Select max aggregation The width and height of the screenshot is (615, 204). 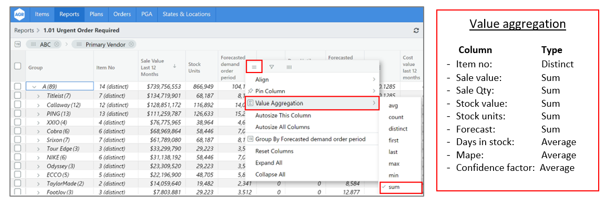(401, 164)
